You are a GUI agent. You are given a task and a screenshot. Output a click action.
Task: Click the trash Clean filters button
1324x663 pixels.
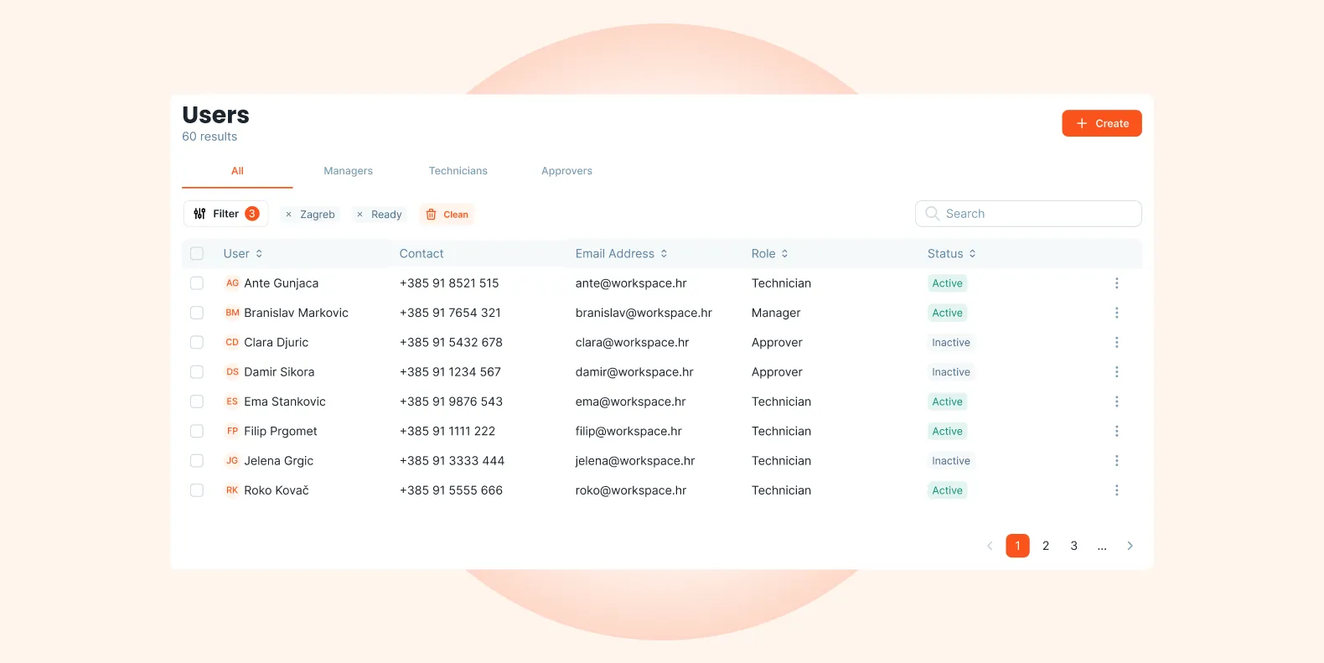tap(447, 215)
